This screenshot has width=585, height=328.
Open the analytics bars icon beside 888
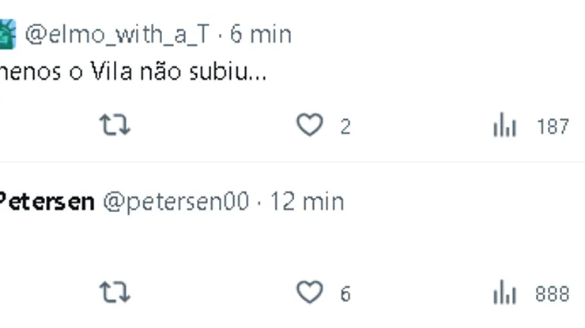pyautogui.click(x=504, y=293)
